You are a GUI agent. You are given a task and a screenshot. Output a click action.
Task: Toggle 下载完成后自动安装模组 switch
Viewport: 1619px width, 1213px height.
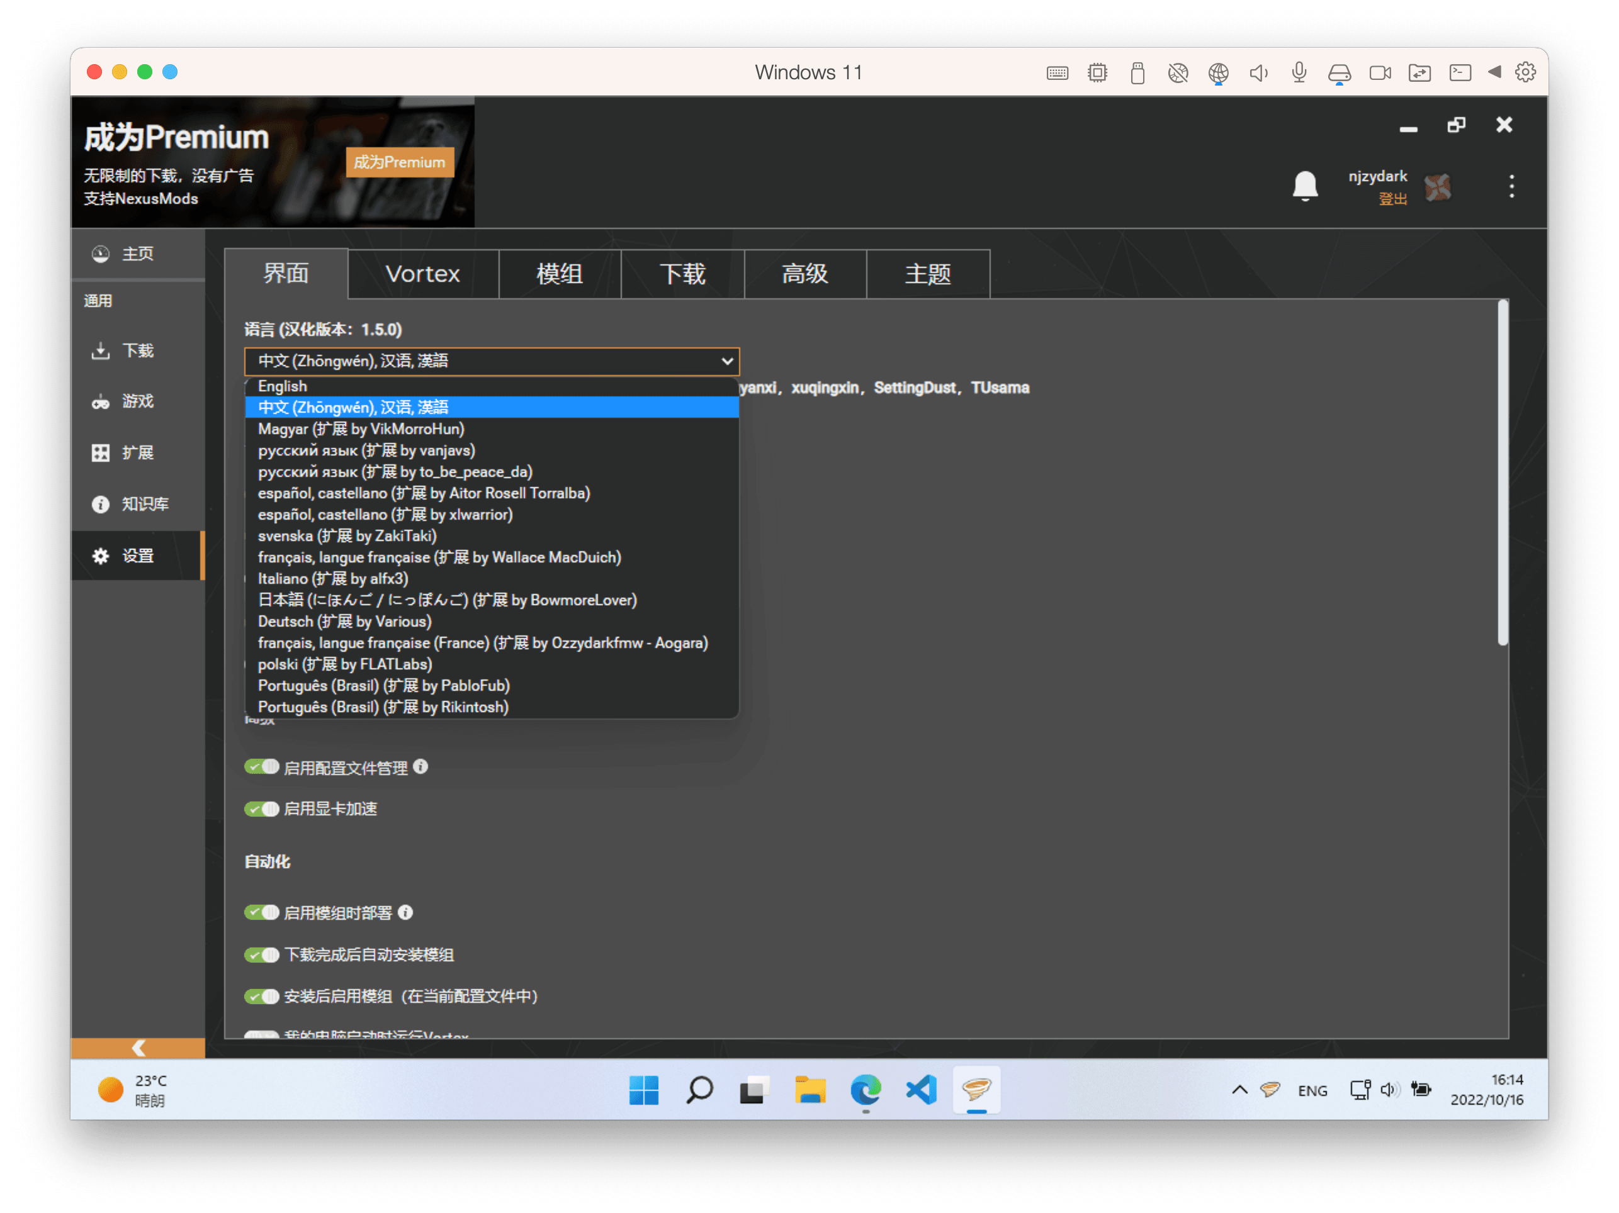pos(261,955)
